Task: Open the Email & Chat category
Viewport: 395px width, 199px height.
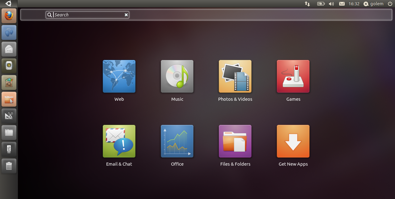Action: click(119, 141)
